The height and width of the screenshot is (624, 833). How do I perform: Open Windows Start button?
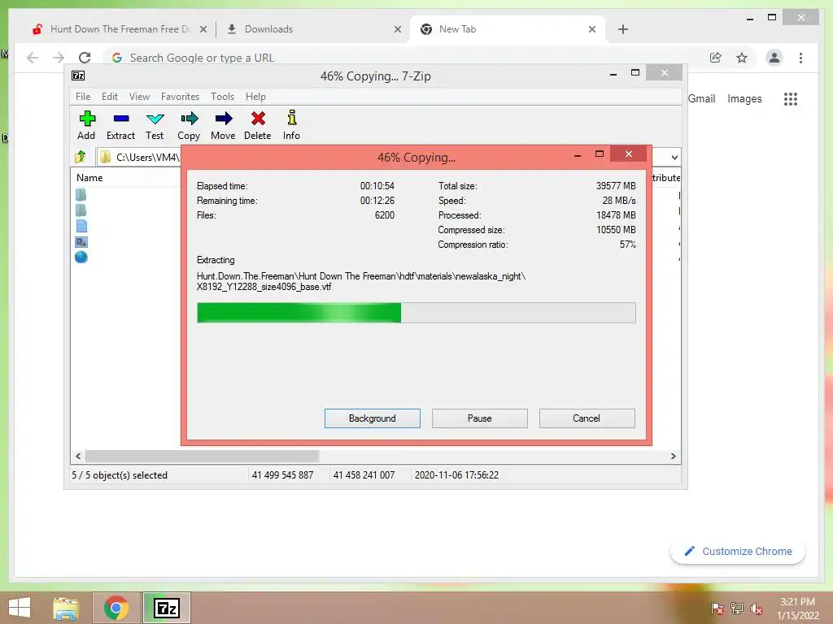20,608
